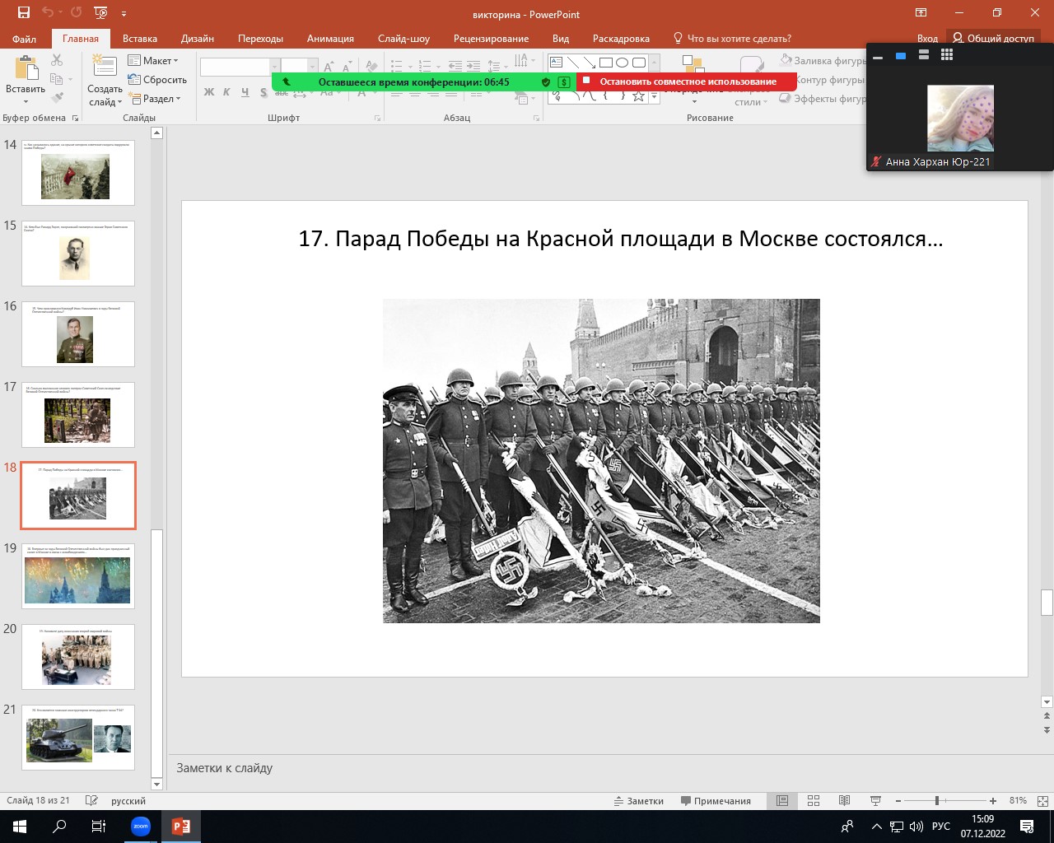
Task: Switch to the Раскадровка tab
Action: tap(621, 39)
